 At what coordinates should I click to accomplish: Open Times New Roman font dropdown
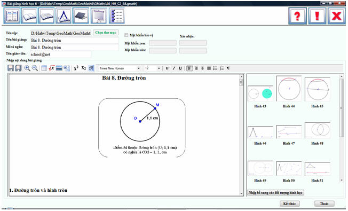tap(120, 68)
